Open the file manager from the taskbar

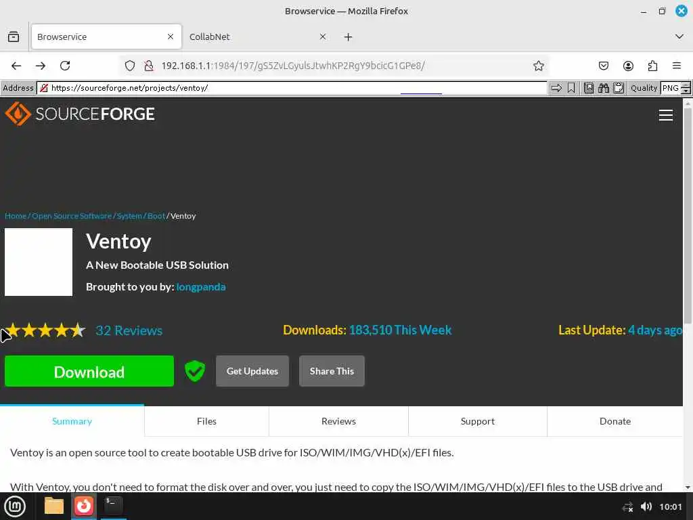pos(54,506)
